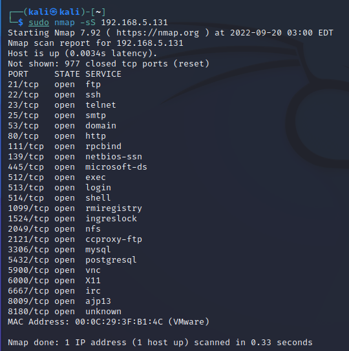This screenshot has height=351, width=349.
Task: Click the nmap command word
Action: tap(65, 23)
